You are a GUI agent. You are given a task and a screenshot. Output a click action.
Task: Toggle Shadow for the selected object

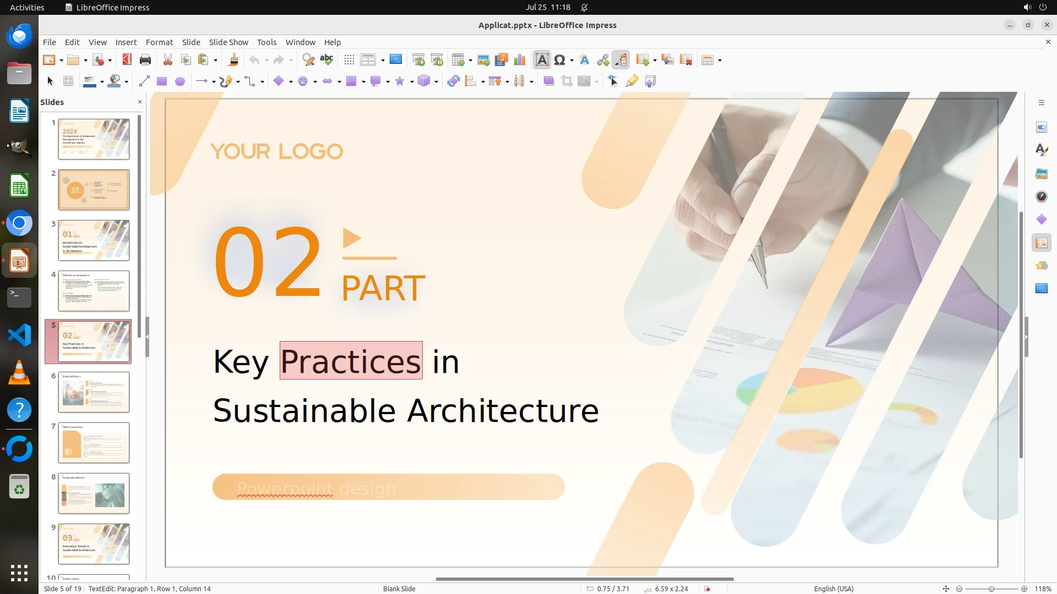click(x=548, y=81)
